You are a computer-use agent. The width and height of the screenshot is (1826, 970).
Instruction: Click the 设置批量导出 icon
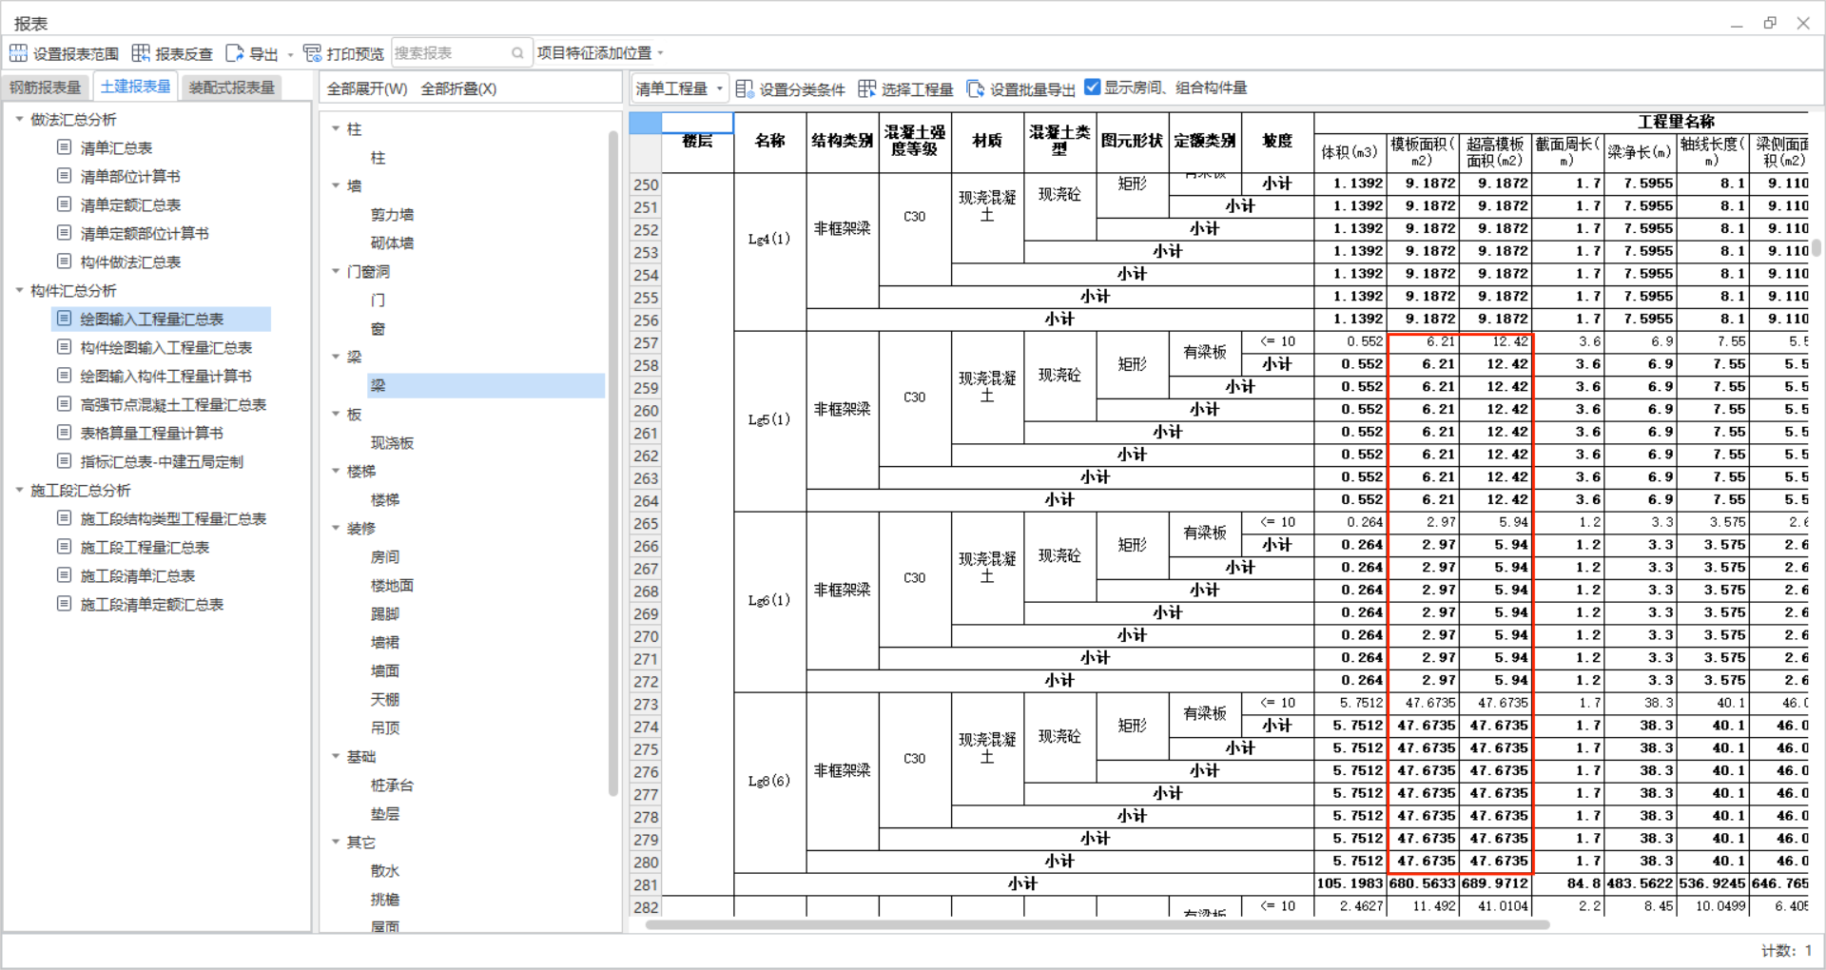tap(975, 88)
